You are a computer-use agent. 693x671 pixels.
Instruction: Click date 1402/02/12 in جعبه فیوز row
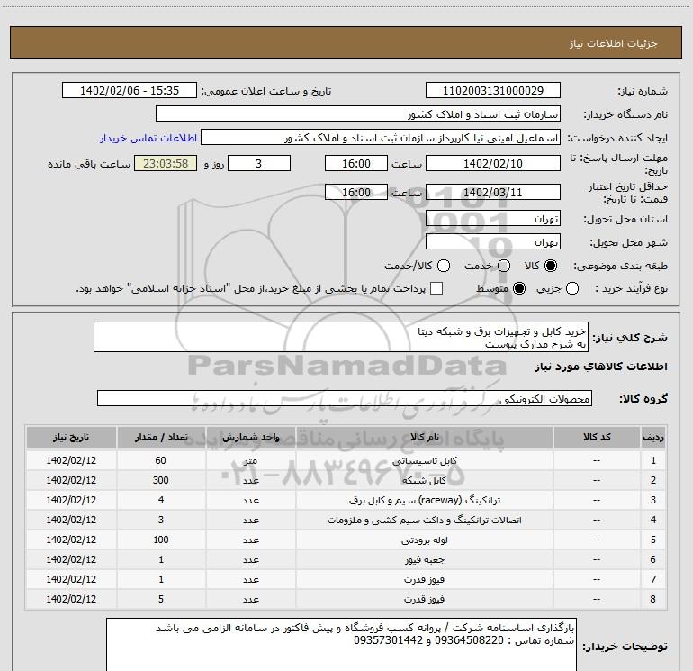coord(71,559)
